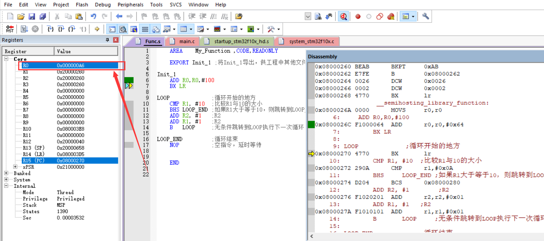Screen dimensions: 544x241
Task: Click the Undo arrow icon
Action: (x=93, y=16)
